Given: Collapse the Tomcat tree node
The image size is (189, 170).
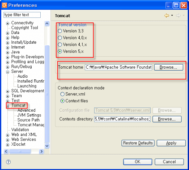Looking at the screenshot, I should [x=8, y=106].
